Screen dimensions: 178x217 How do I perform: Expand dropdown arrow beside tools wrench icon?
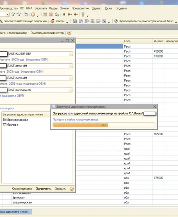[87, 16]
